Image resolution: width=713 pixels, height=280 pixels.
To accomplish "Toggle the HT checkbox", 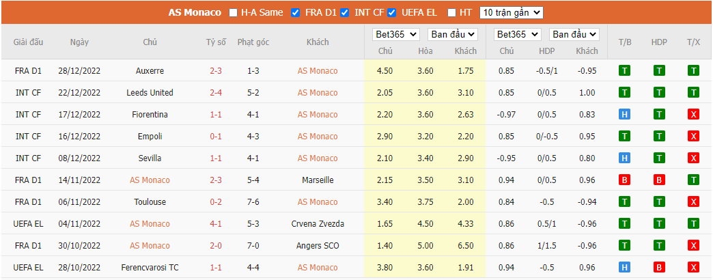I will pyautogui.click(x=451, y=13).
